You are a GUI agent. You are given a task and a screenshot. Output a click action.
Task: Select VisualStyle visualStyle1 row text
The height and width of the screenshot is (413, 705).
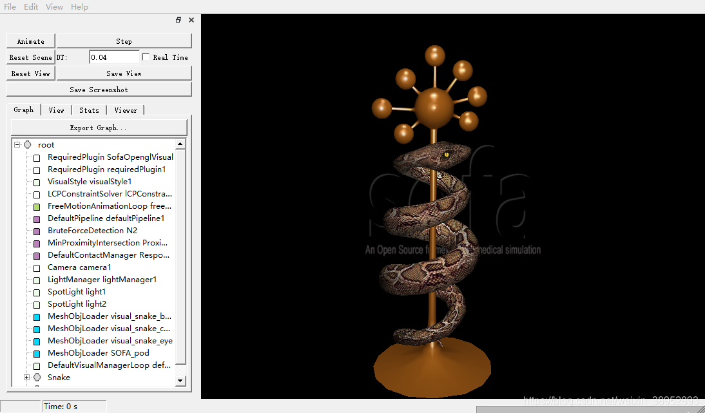click(90, 182)
